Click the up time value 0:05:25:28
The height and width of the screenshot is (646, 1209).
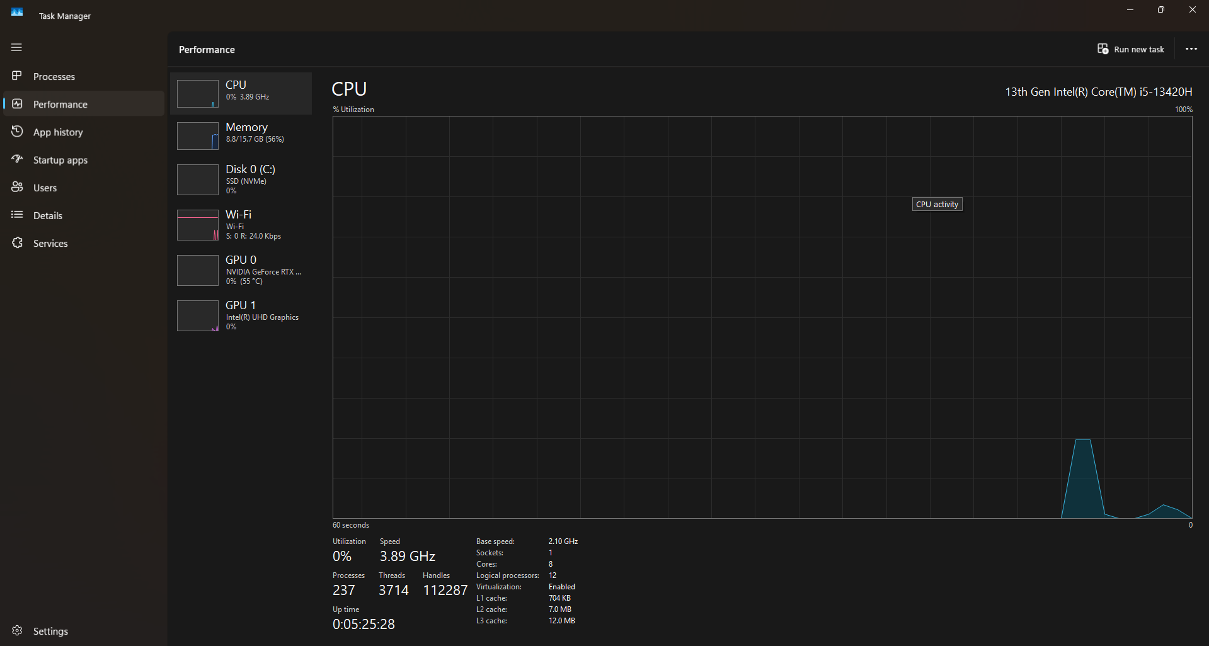[x=364, y=625]
